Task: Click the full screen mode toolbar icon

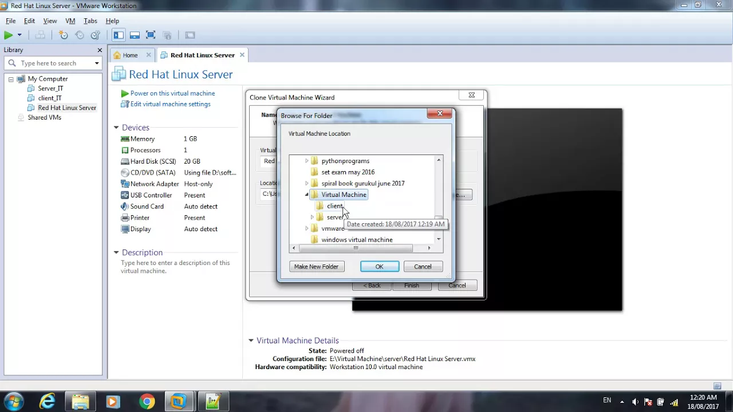Action: (x=151, y=35)
